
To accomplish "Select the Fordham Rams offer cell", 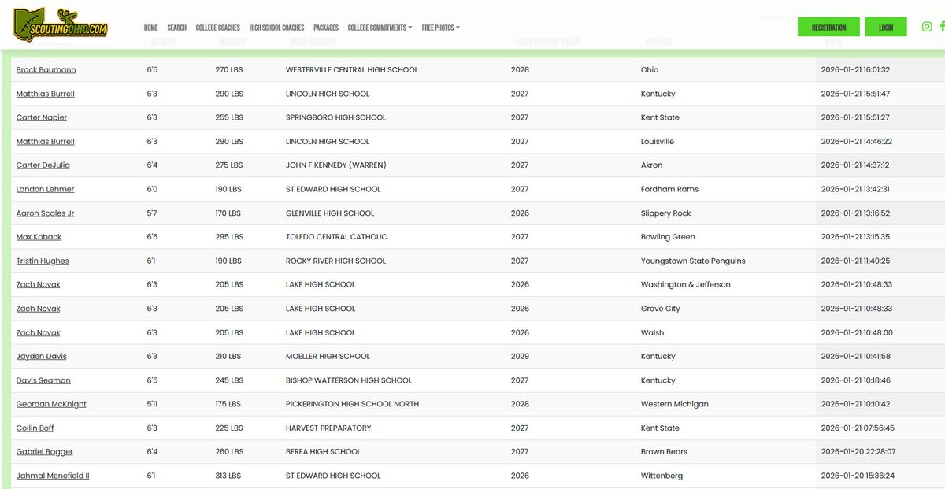I will [x=670, y=189].
